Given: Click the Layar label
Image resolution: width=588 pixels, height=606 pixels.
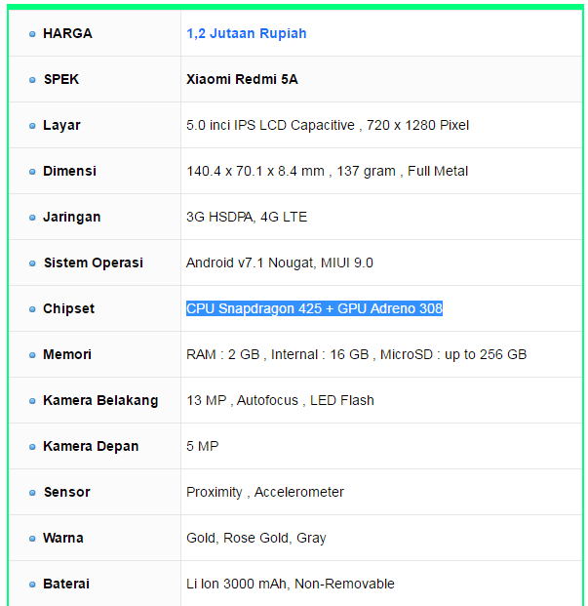Looking at the screenshot, I should [61, 125].
